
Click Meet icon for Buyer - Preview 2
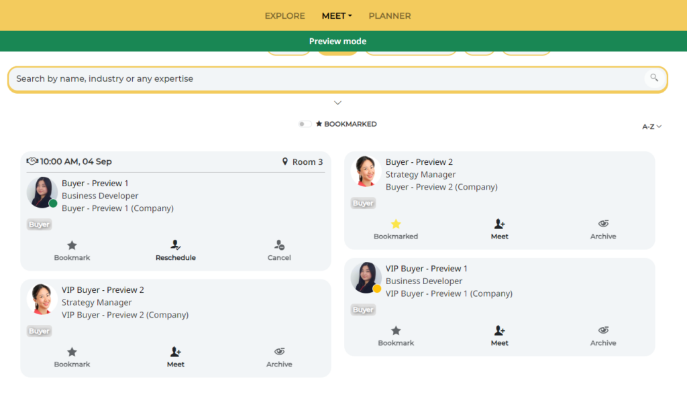click(499, 224)
